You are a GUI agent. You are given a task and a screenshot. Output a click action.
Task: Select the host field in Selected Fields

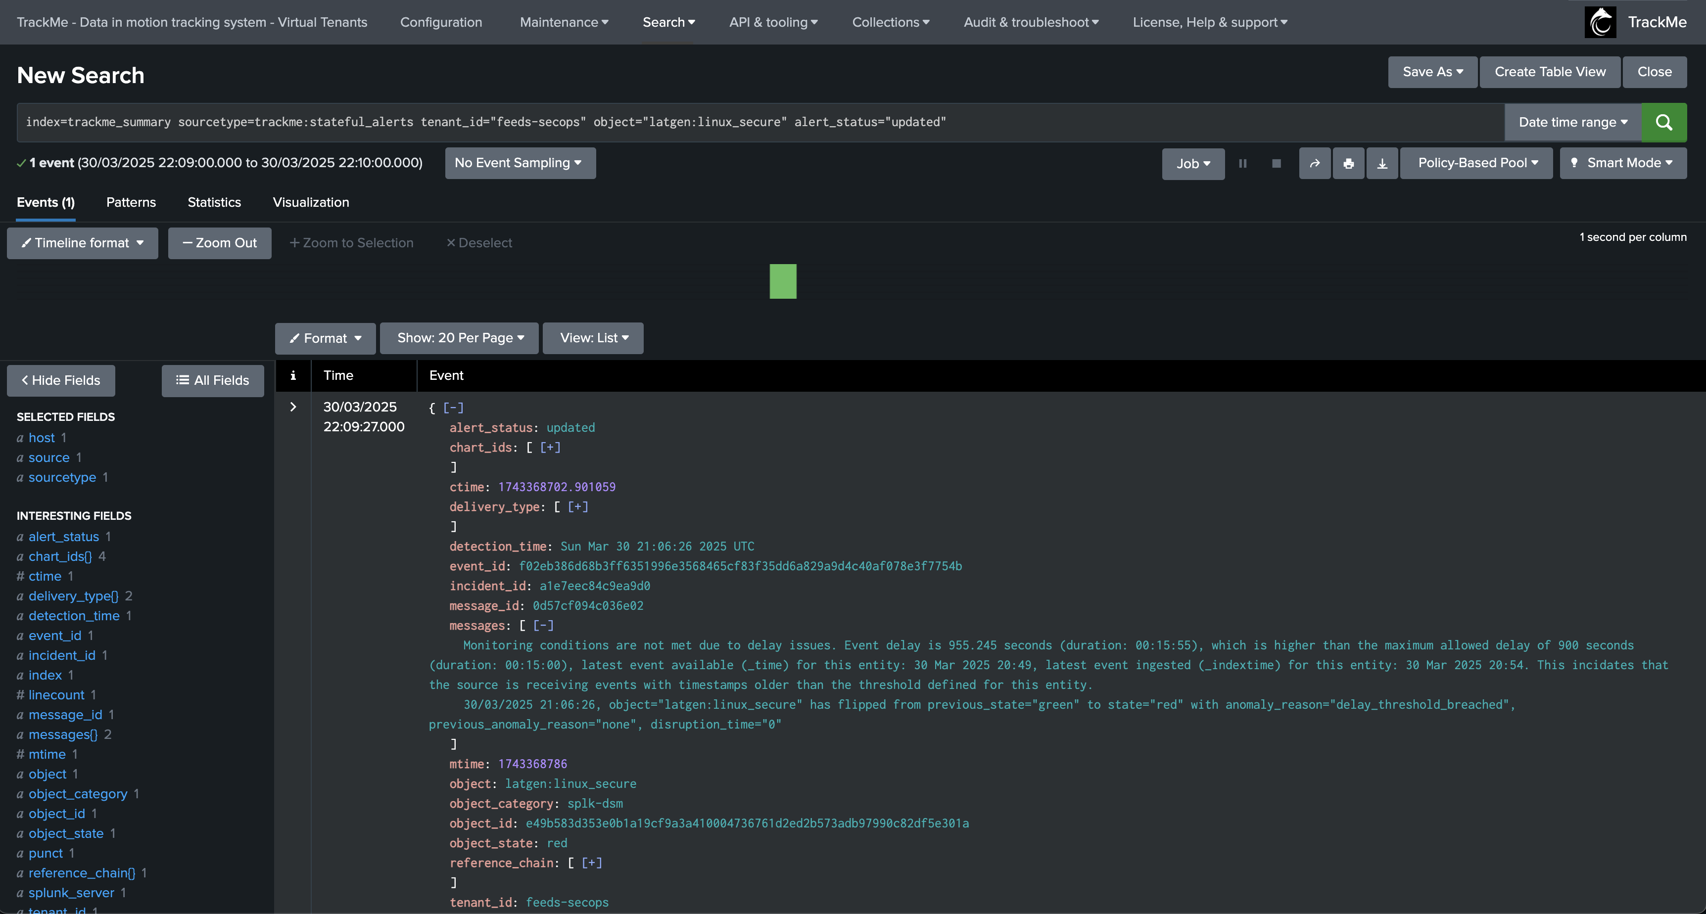tap(42, 438)
